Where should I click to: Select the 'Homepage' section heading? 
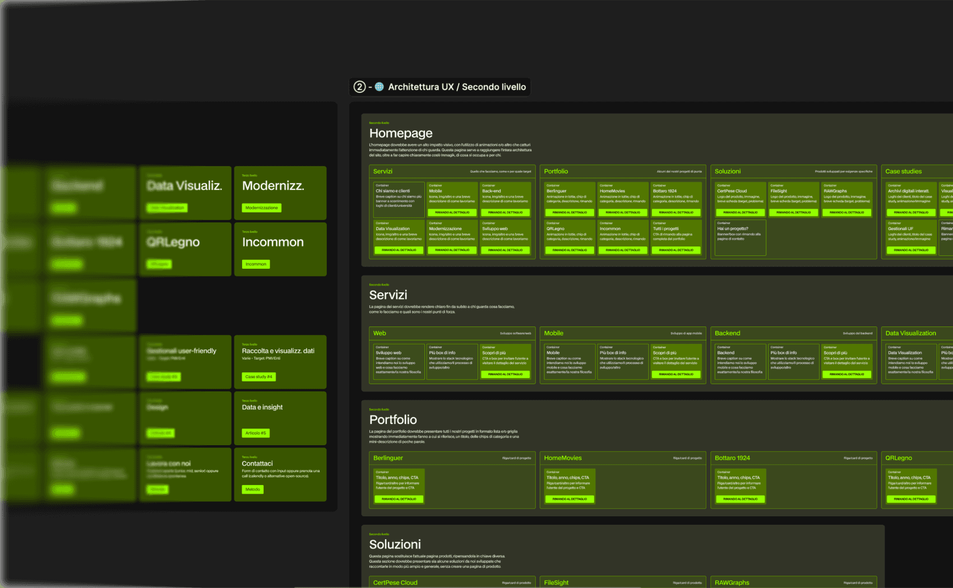tap(401, 133)
